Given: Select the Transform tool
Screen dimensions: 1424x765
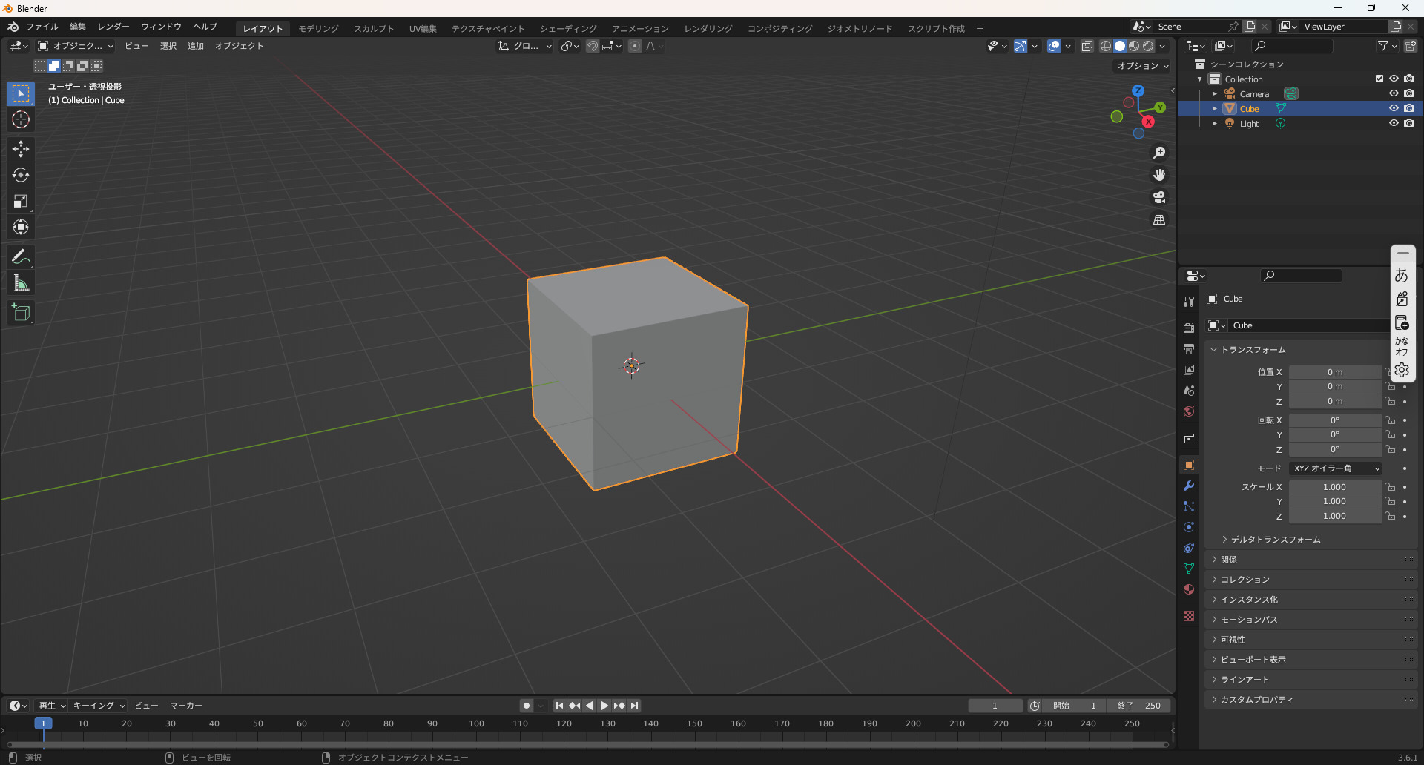Looking at the screenshot, I should click(21, 227).
